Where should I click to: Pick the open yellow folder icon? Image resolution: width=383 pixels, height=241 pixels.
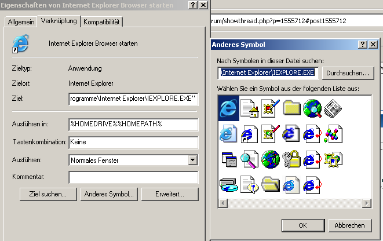point(271,184)
